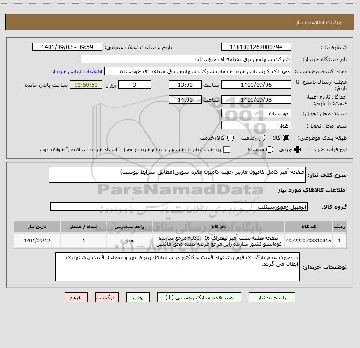
Task: Select the کد کالا column header
Action: (309, 227)
